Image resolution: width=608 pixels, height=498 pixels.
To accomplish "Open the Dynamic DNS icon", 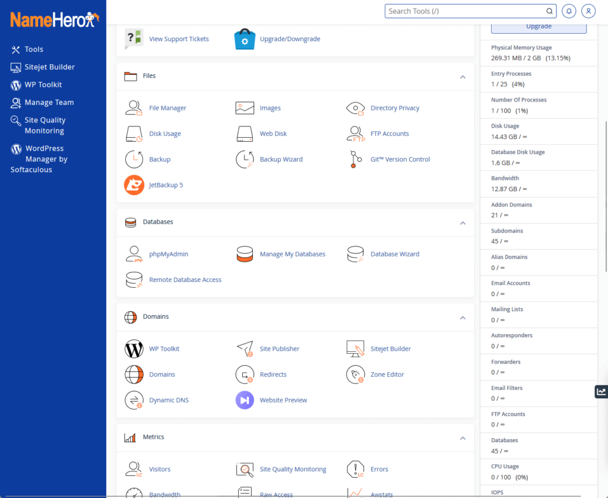I will 134,400.
